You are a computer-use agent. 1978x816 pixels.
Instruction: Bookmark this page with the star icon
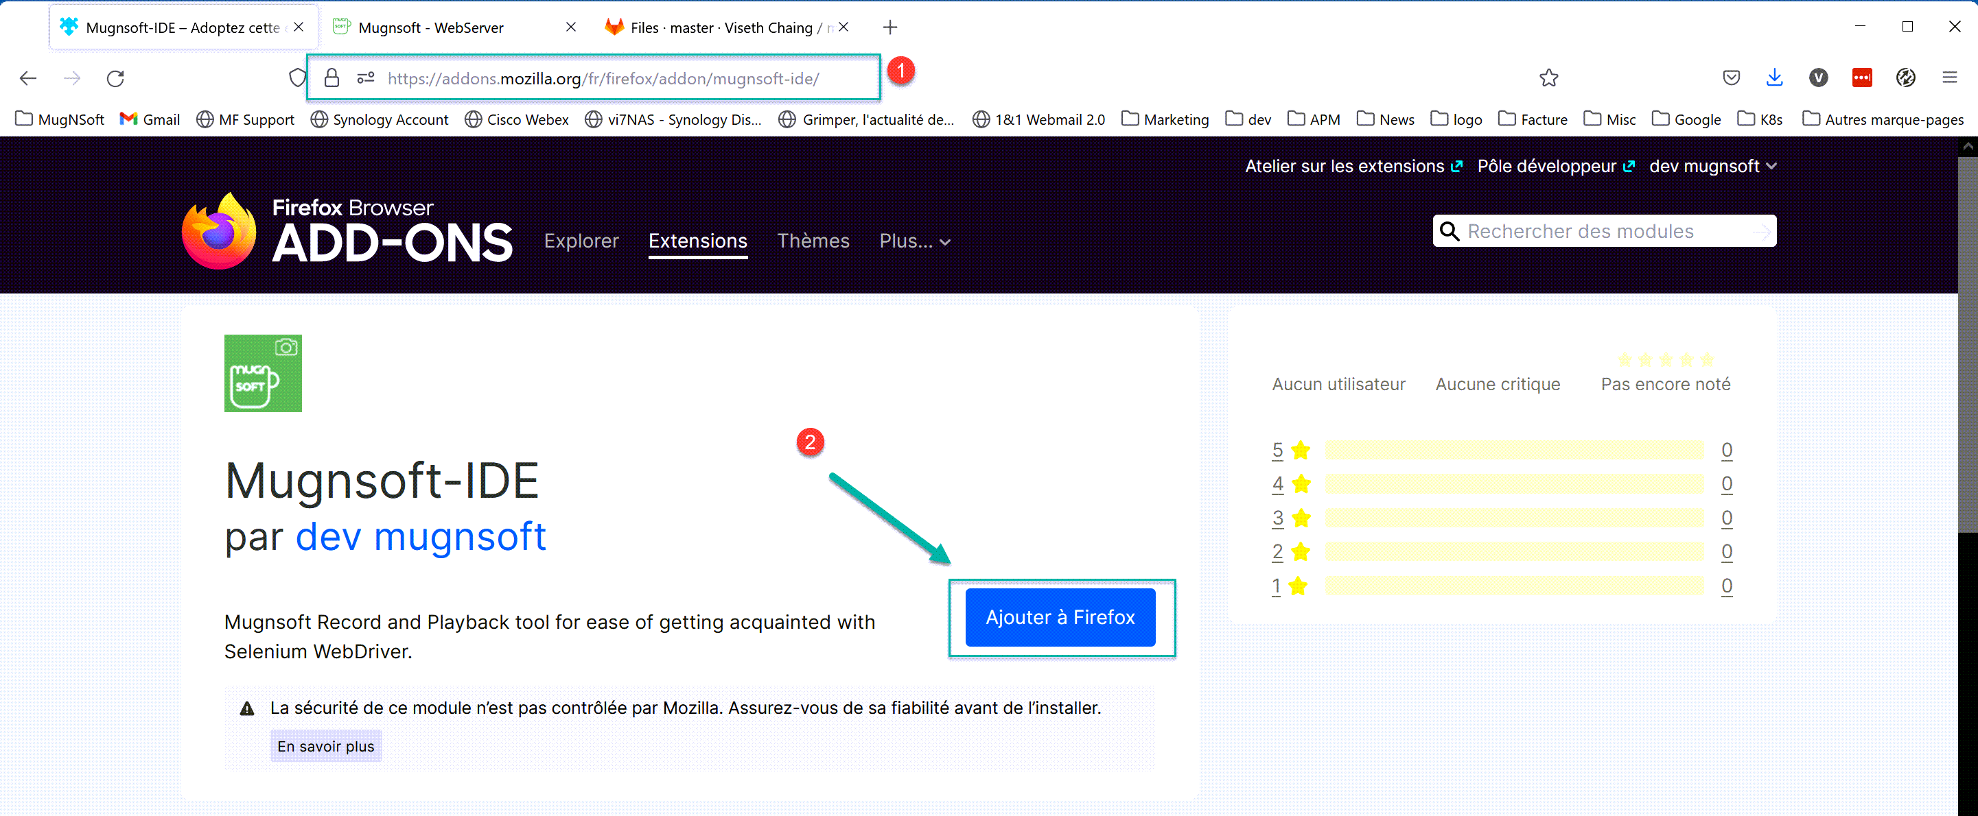point(1549,77)
